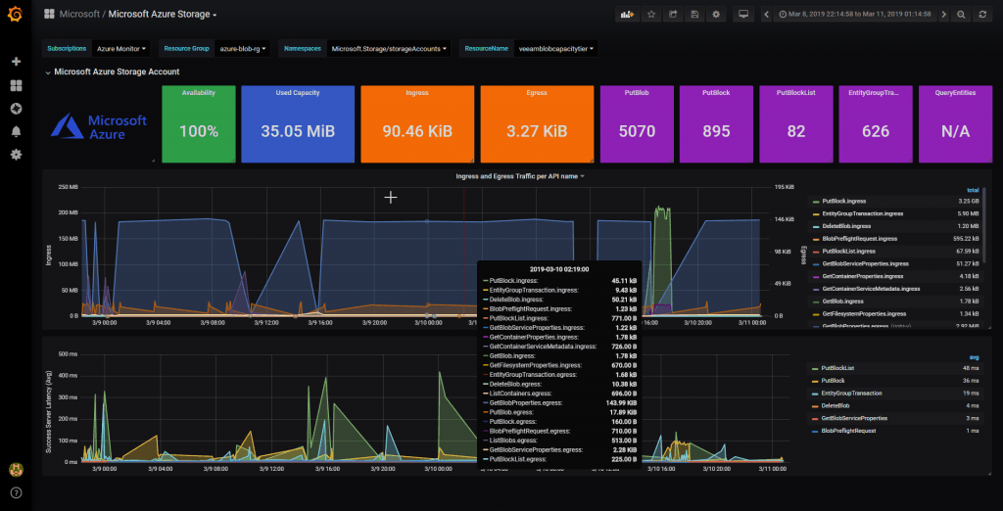This screenshot has width=1003, height=511.
Task: Toggle DeleteBlob.ingress legend series
Action: click(x=846, y=226)
